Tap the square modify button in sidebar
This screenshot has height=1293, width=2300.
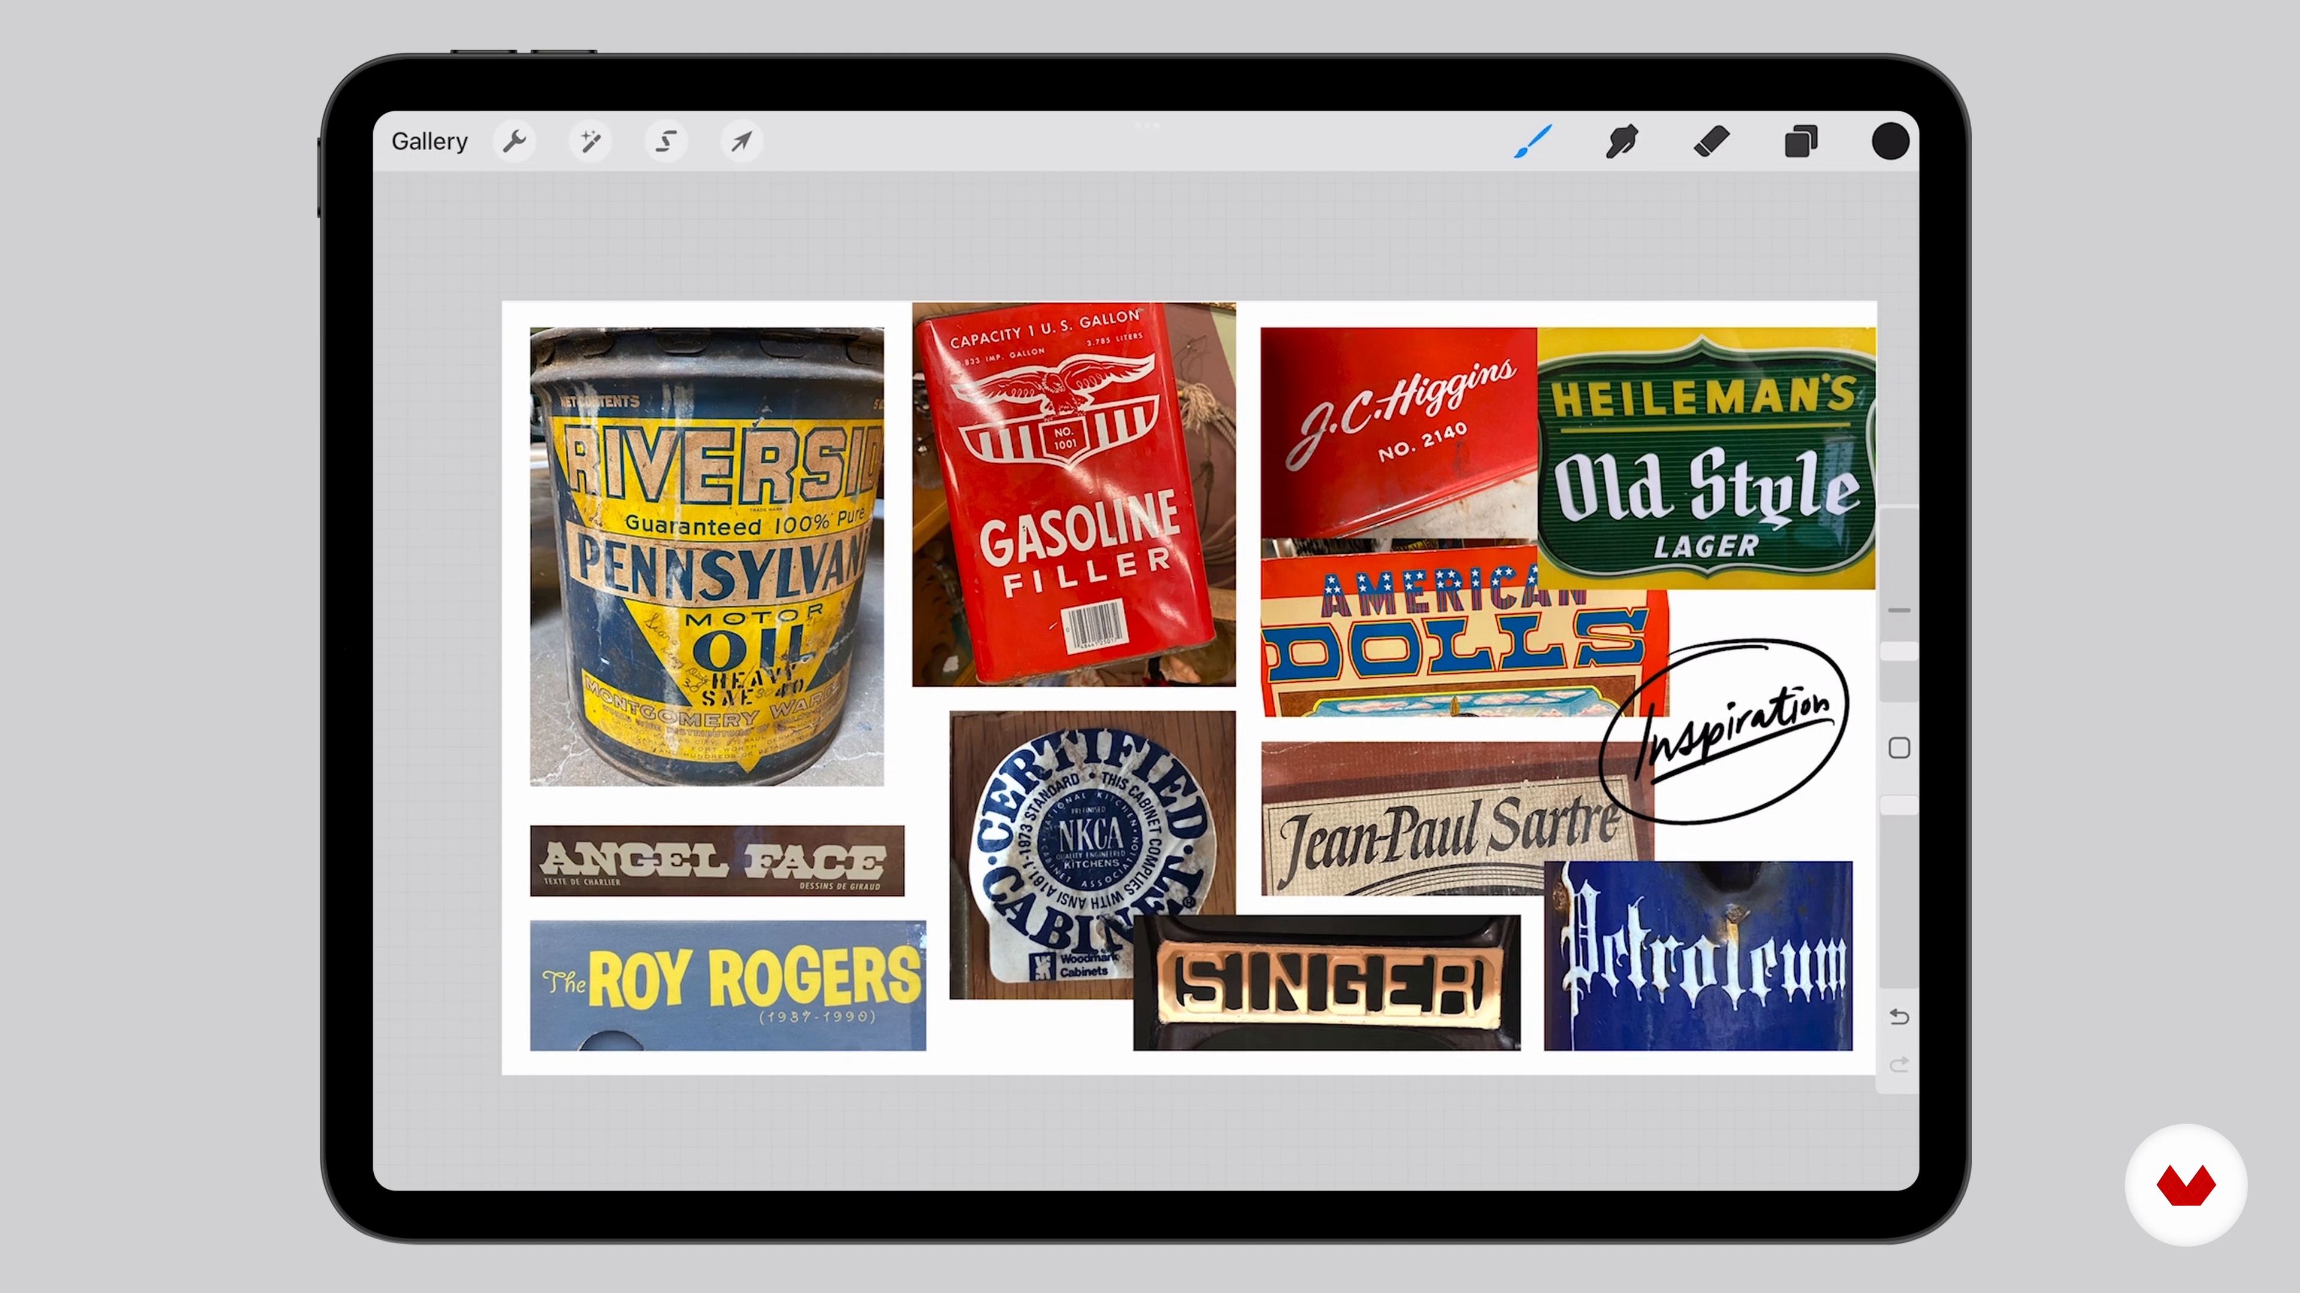[x=1899, y=748]
